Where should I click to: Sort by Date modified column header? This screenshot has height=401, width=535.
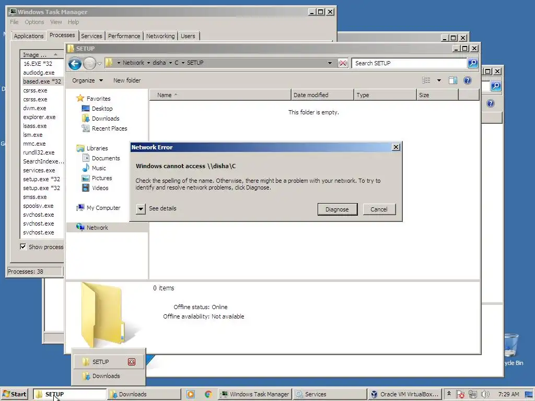322,95
